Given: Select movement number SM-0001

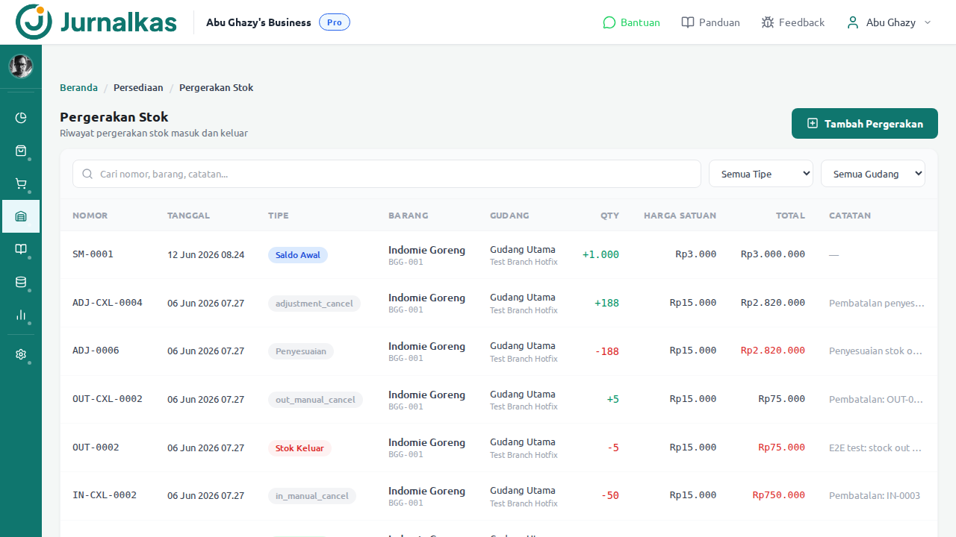Looking at the screenshot, I should click(x=93, y=254).
